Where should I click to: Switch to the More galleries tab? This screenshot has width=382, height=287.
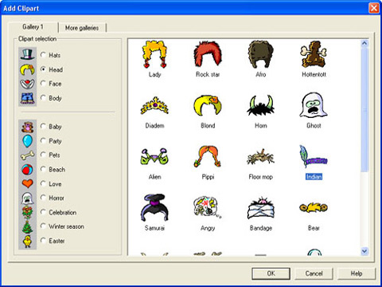click(82, 28)
